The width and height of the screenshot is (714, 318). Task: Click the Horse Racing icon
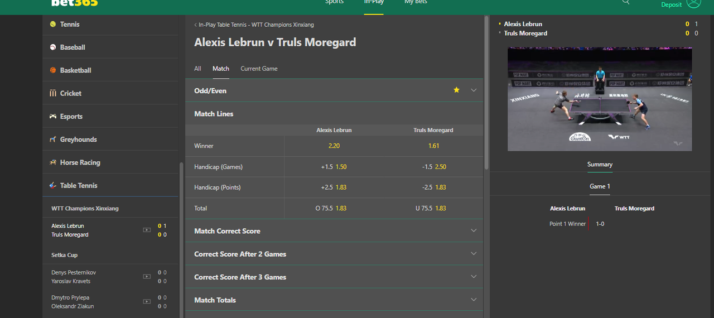point(53,162)
